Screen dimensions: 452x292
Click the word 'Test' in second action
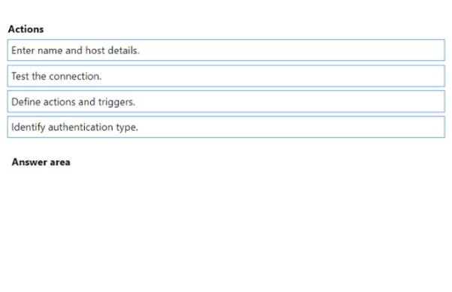coord(20,76)
